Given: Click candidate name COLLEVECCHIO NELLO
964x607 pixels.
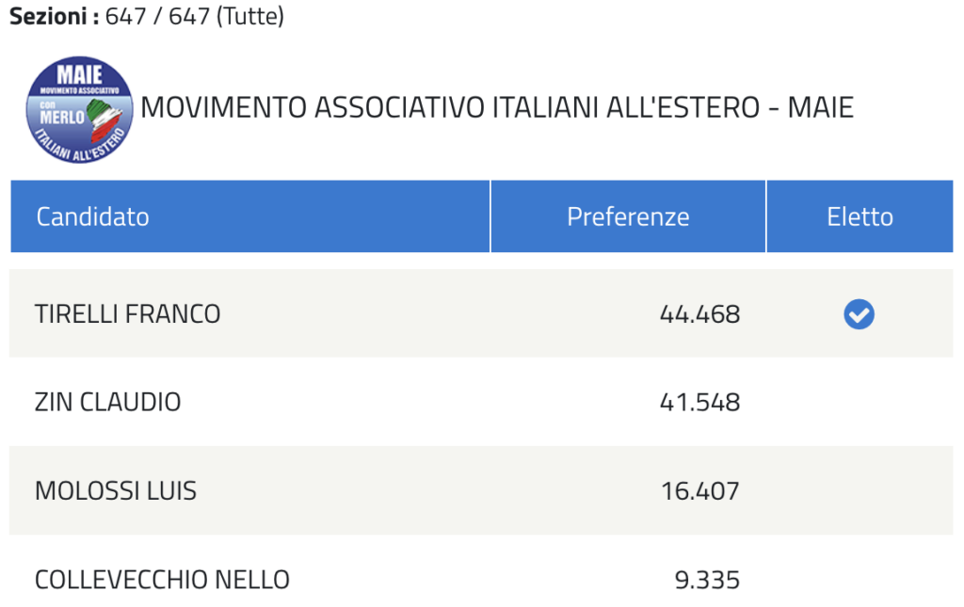Looking at the screenshot, I should (x=162, y=580).
